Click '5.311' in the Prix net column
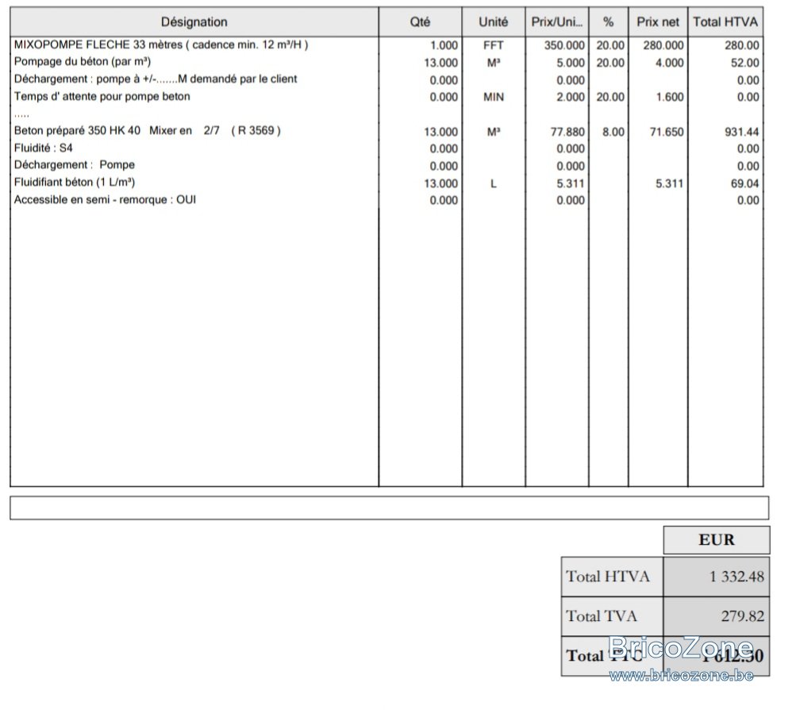796x710 pixels. tap(670, 183)
